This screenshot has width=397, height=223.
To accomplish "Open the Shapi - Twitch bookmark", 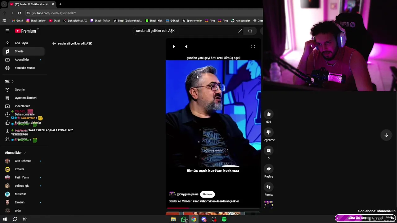I will click(x=100, y=21).
